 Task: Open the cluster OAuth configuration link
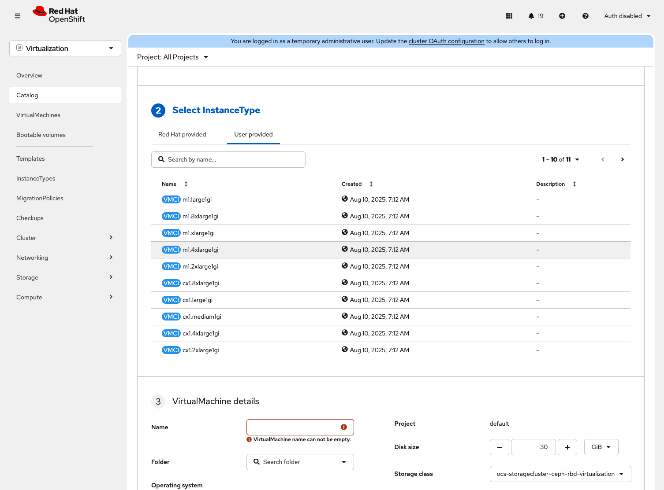click(x=446, y=41)
